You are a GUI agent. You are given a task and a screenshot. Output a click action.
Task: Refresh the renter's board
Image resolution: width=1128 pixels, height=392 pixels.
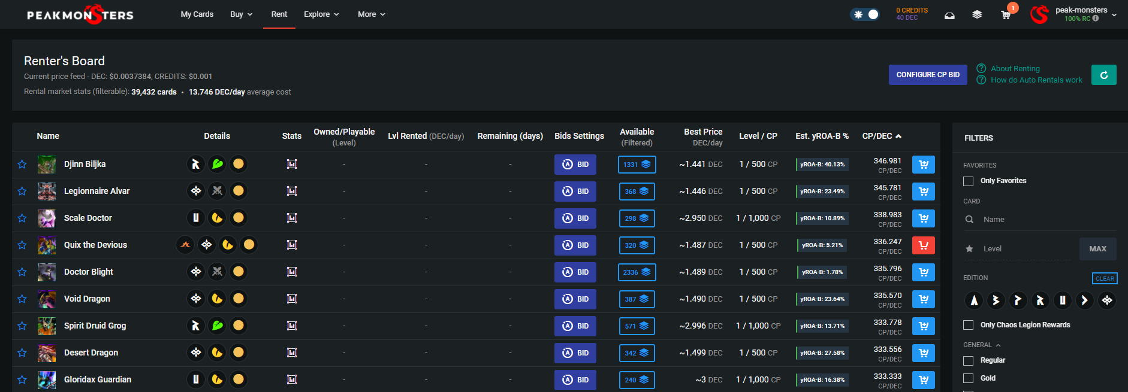click(1104, 75)
